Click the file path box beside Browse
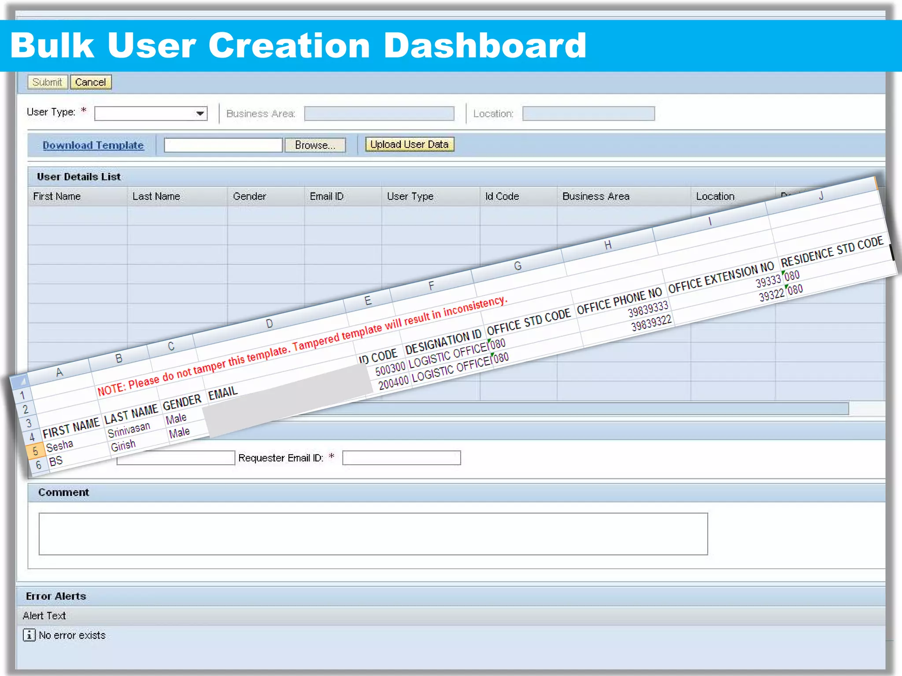 click(x=223, y=145)
